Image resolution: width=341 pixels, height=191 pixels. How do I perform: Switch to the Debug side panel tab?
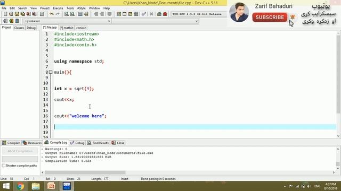coord(31,28)
